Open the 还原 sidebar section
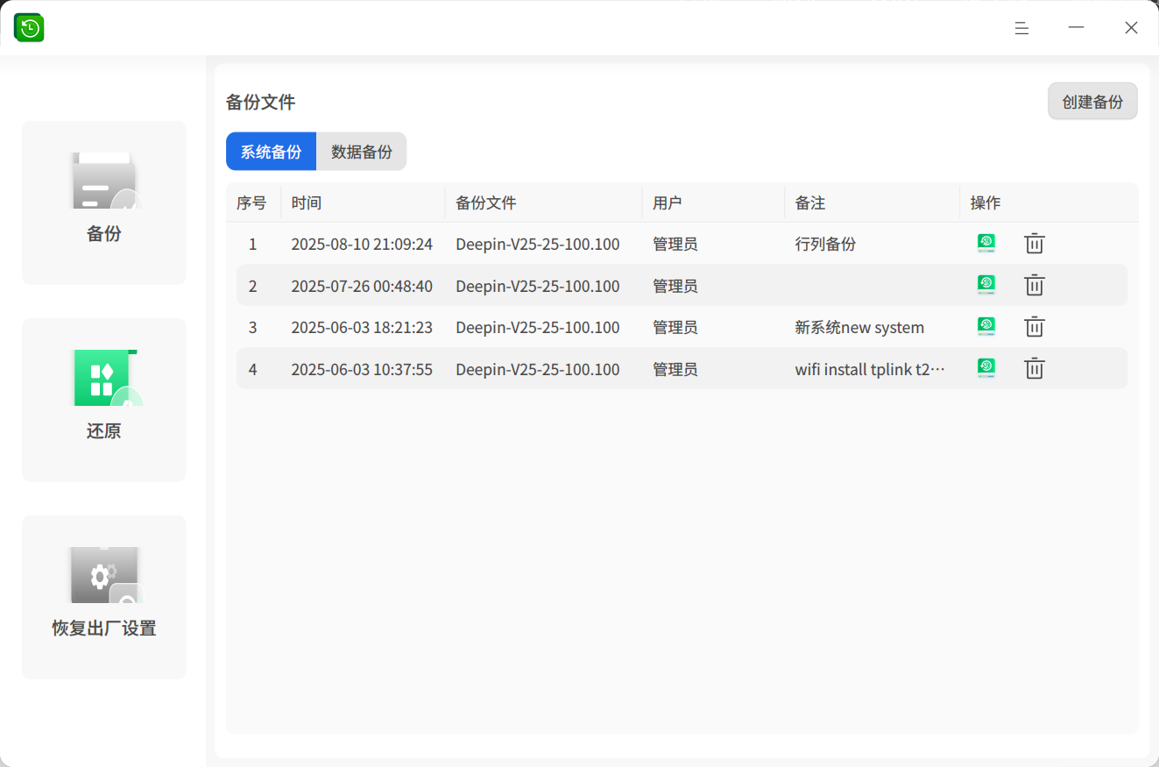Screen dimensions: 1159x767 (104, 400)
